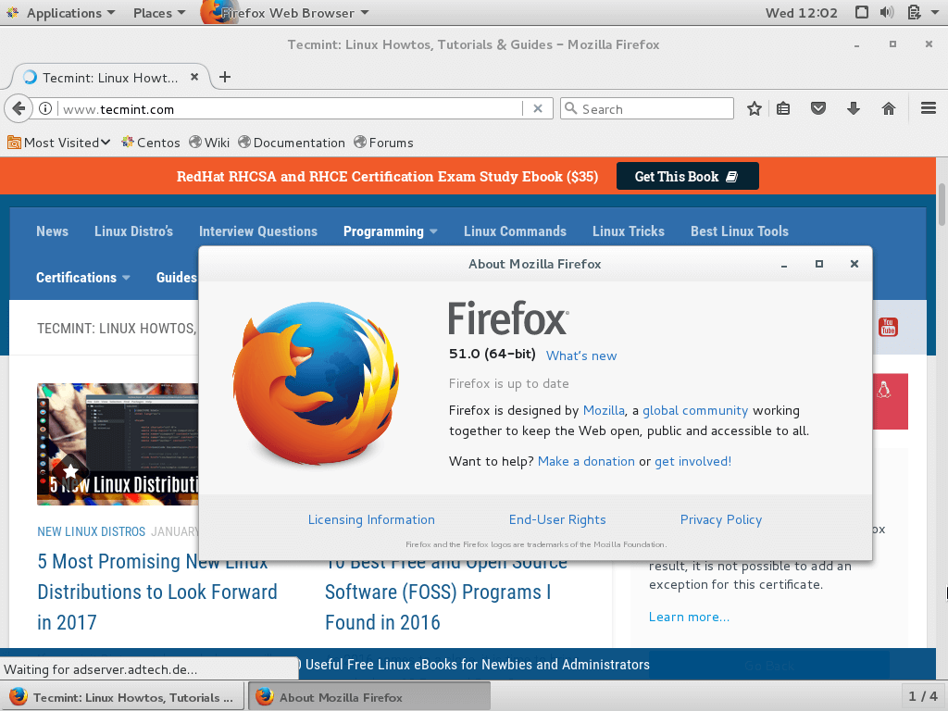Expand system tray dropdown arrow

(x=935, y=13)
